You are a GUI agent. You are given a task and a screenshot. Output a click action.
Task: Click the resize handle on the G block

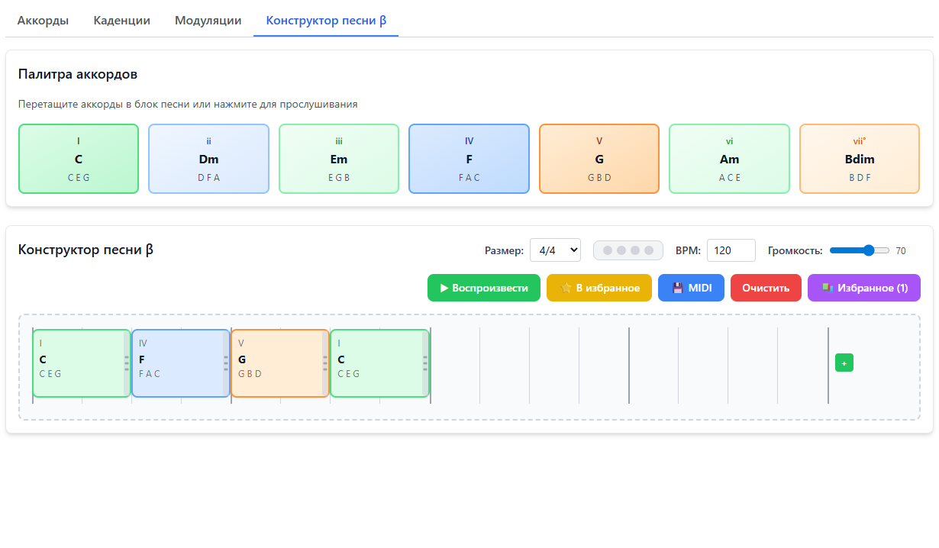click(325, 363)
